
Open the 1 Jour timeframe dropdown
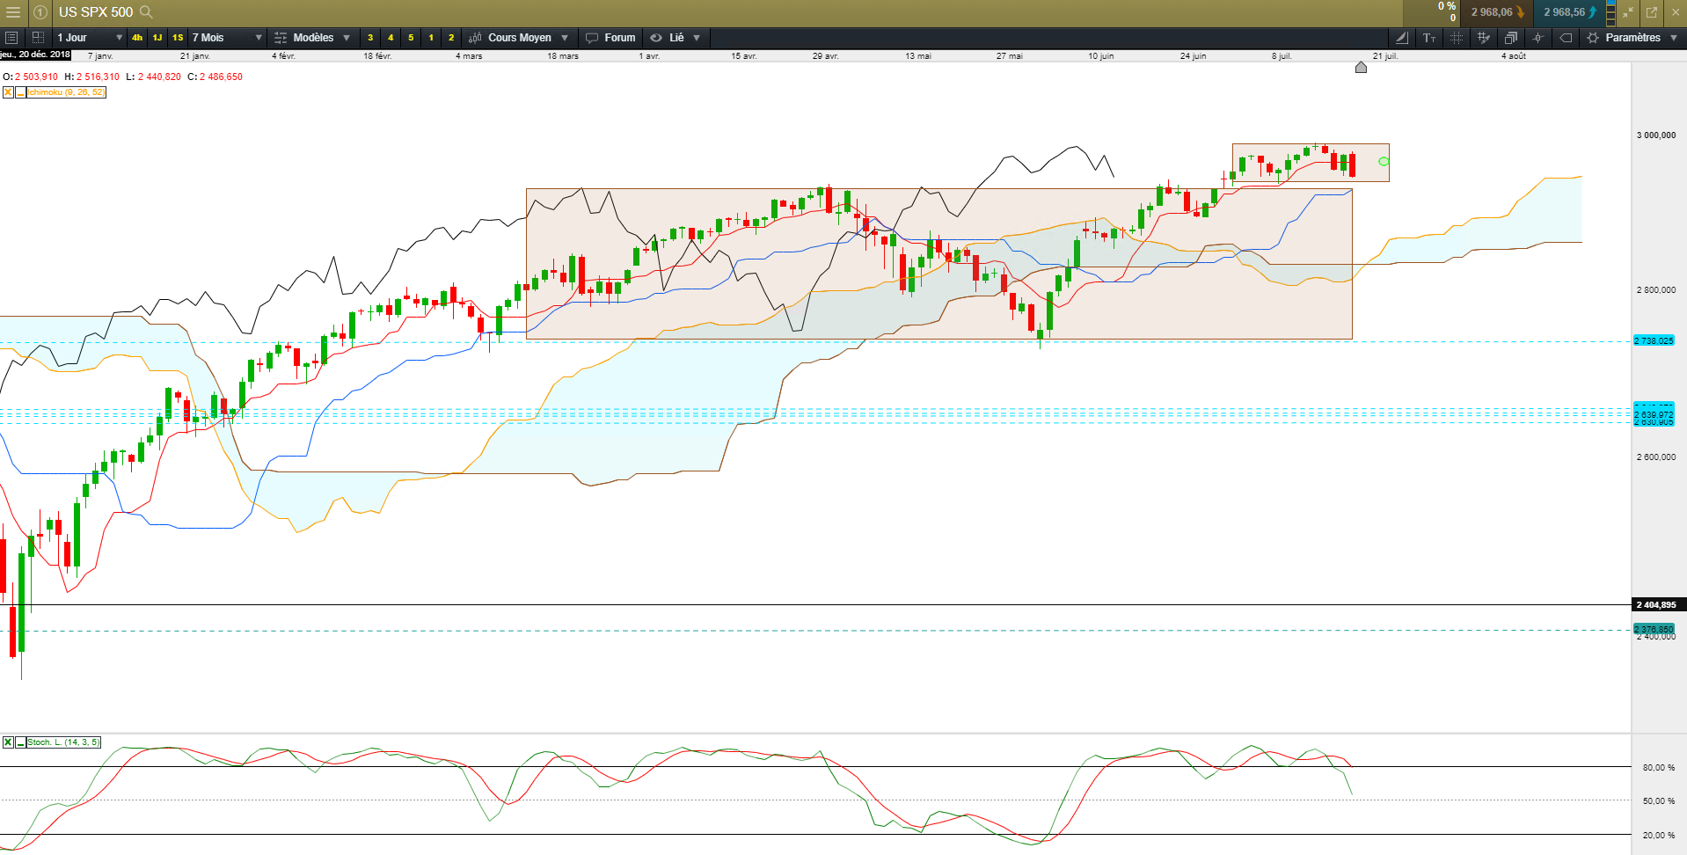point(89,38)
